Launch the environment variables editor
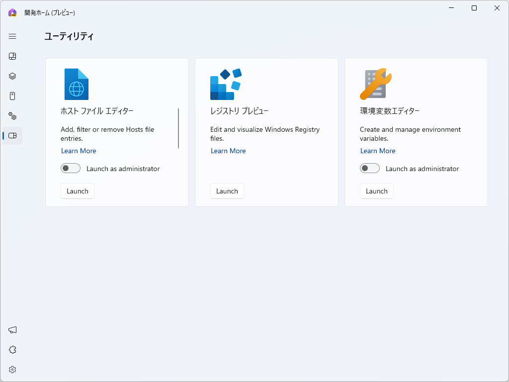The height and width of the screenshot is (382, 509). 377,191
